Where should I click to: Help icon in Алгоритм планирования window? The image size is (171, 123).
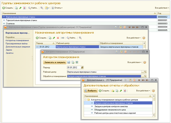tap(145, 62)
